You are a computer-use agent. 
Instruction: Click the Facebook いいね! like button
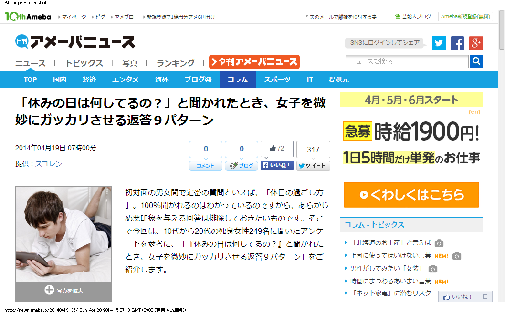tap(277, 165)
